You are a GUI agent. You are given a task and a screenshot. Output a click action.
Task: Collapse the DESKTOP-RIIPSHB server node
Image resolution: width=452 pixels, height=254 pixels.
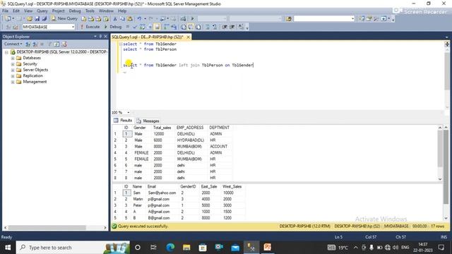(6, 52)
